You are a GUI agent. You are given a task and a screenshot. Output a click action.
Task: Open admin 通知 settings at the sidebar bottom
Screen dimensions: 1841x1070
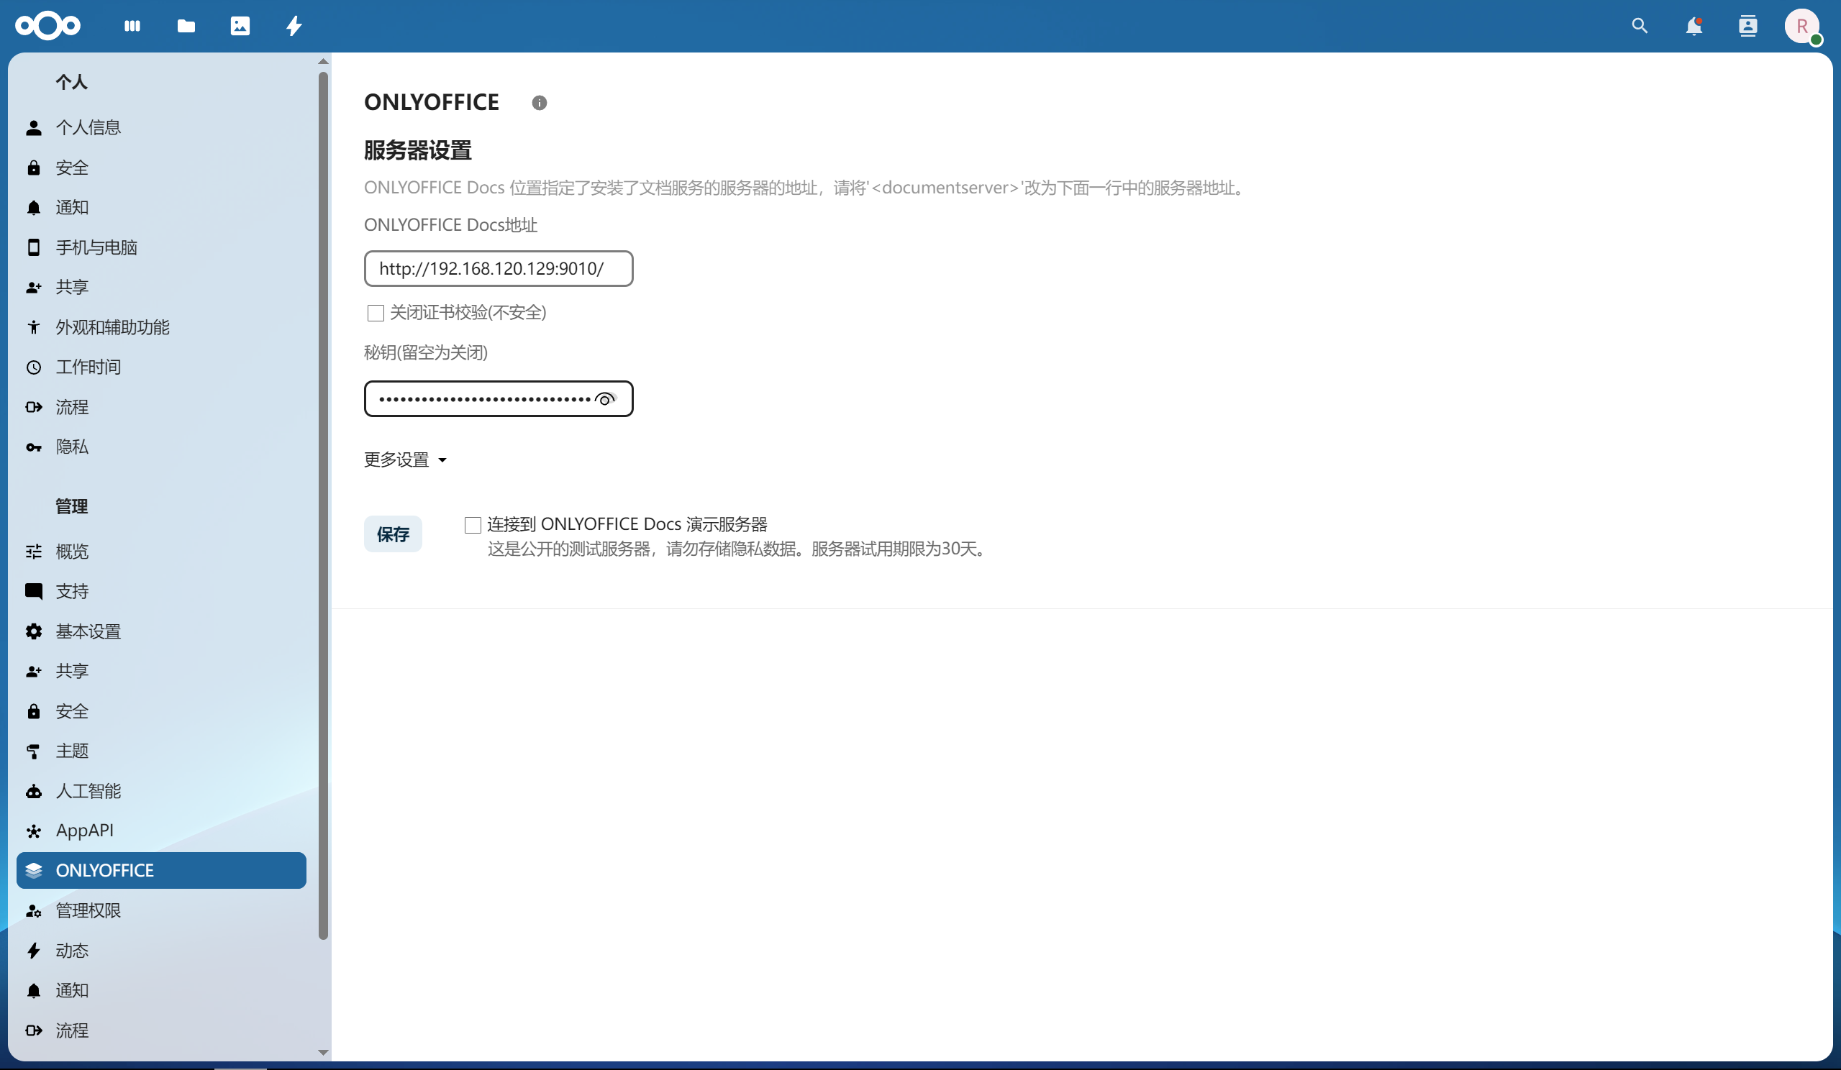pos(161,990)
